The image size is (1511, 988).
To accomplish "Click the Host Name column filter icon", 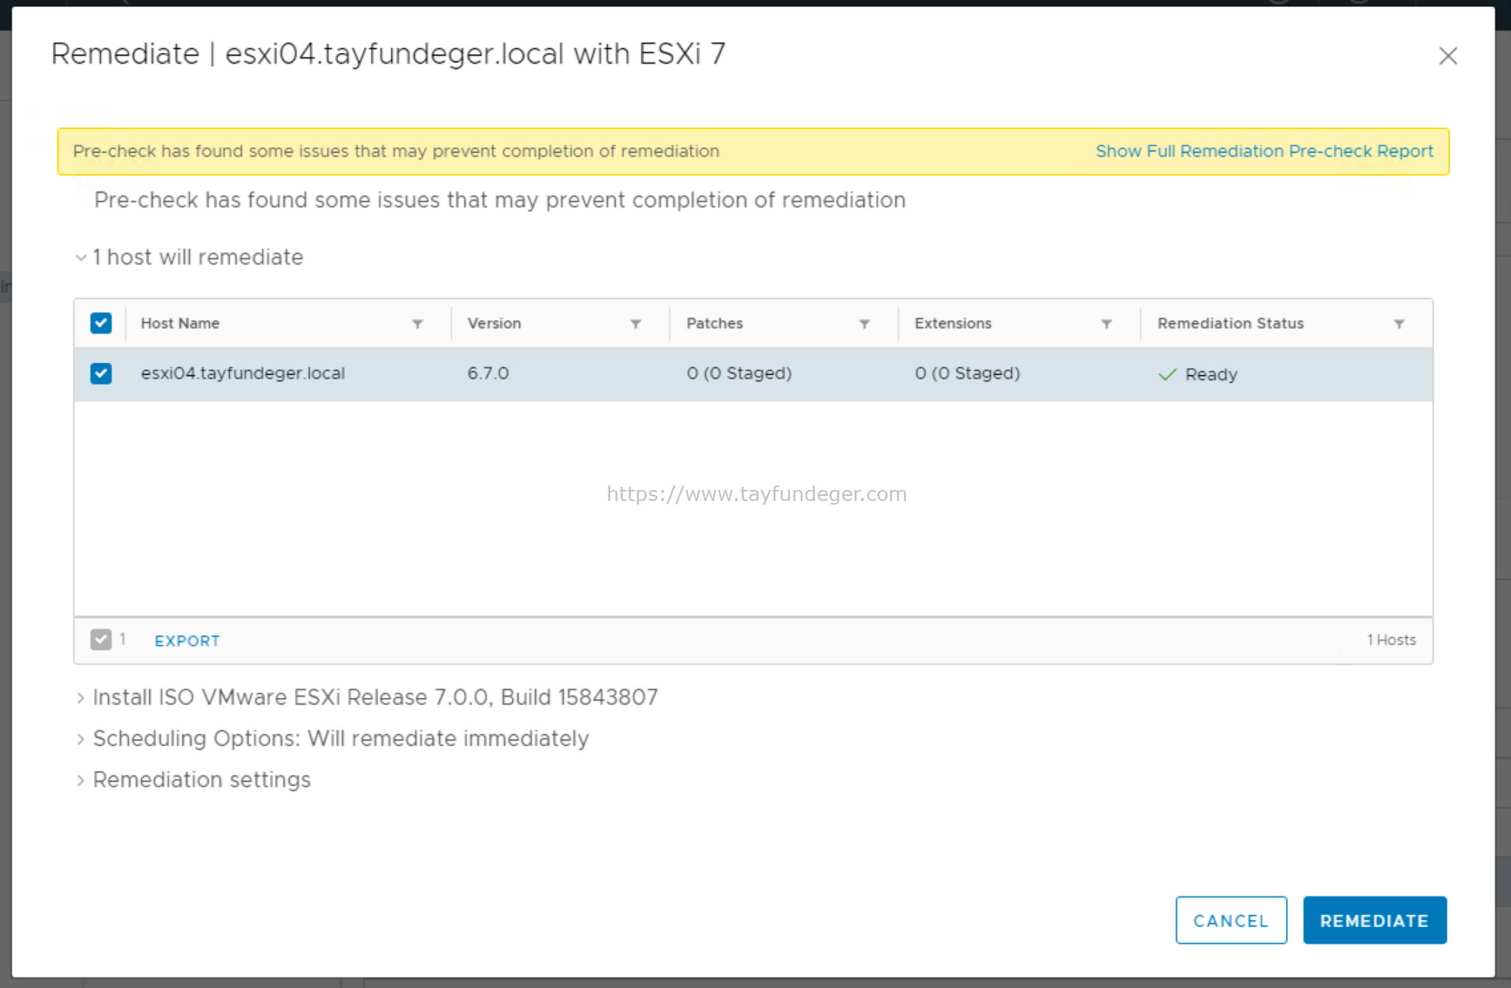I will pyautogui.click(x=418, y=324).
